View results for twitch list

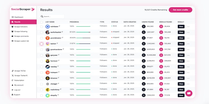(181, 44)
